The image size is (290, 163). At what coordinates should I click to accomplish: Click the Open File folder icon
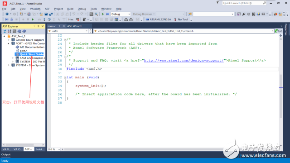click(41, 14)
